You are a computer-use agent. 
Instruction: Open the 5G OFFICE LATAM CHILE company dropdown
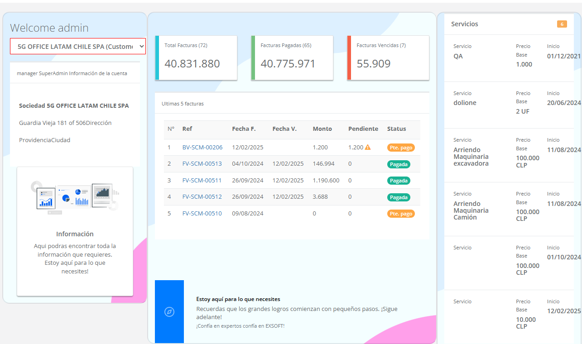[x=78, y=46]
